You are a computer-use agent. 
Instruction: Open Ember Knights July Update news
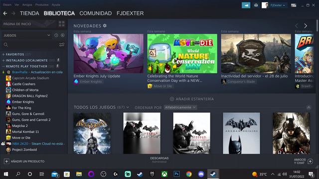[x=97, y=76]
